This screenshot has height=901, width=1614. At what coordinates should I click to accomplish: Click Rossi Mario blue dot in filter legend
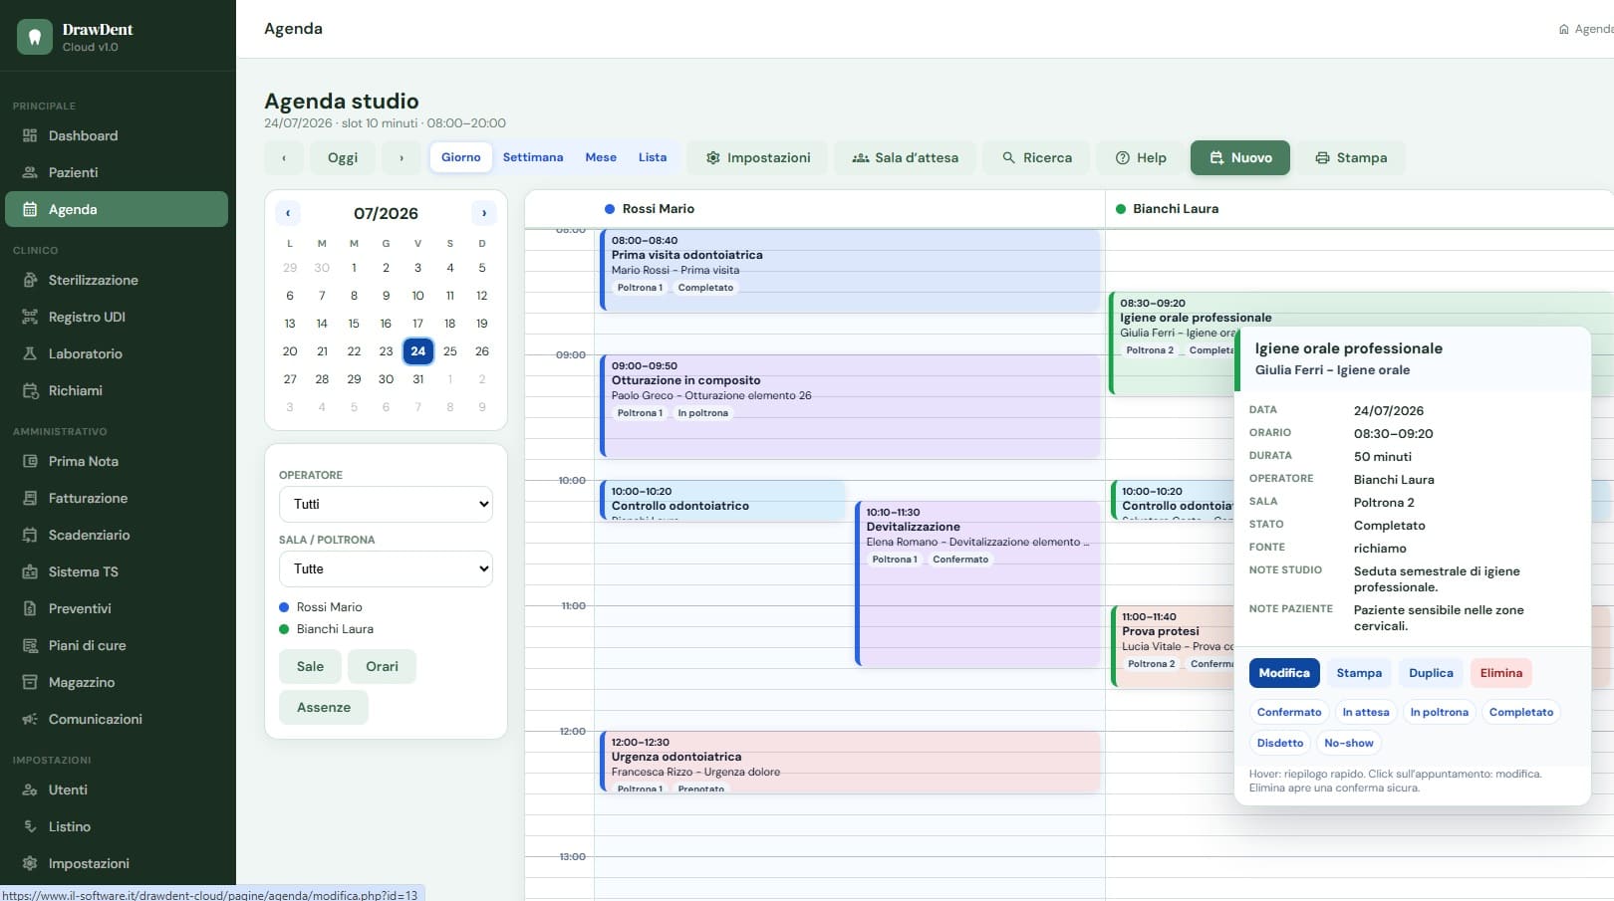point(284,607)
